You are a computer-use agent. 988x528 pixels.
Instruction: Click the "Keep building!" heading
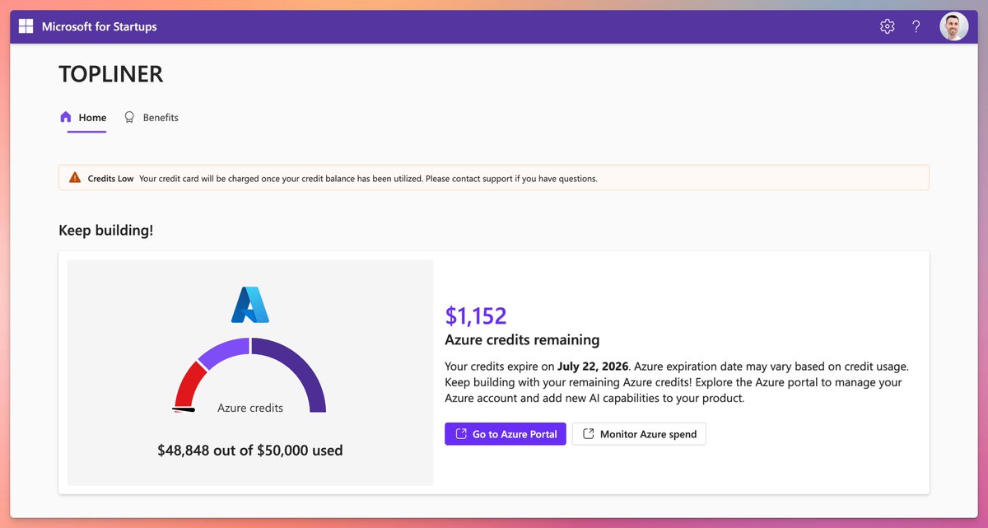pyautogui.click(x=106, y=230)
